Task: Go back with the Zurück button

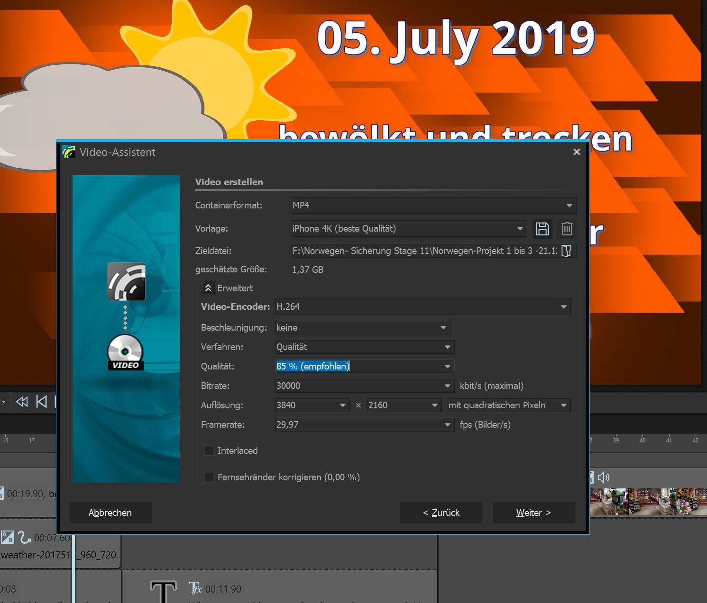Action: [x=441, y=513]
